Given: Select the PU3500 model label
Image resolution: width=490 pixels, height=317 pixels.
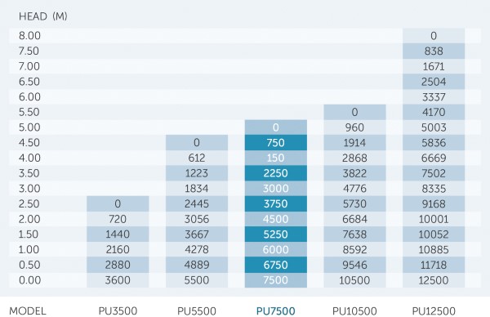Looking at the screenshot, I should [118, 311].
